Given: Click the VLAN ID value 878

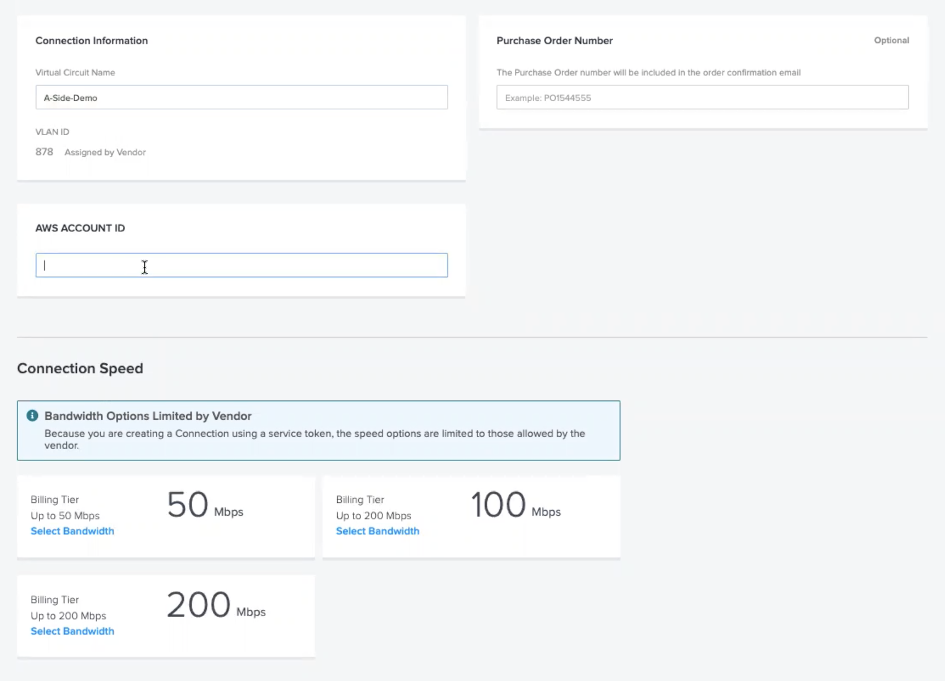Looking at the screenshot, I should click(x=44, y=152).
